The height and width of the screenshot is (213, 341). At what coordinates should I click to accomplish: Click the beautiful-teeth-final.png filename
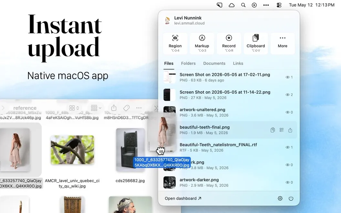(205, 127)
